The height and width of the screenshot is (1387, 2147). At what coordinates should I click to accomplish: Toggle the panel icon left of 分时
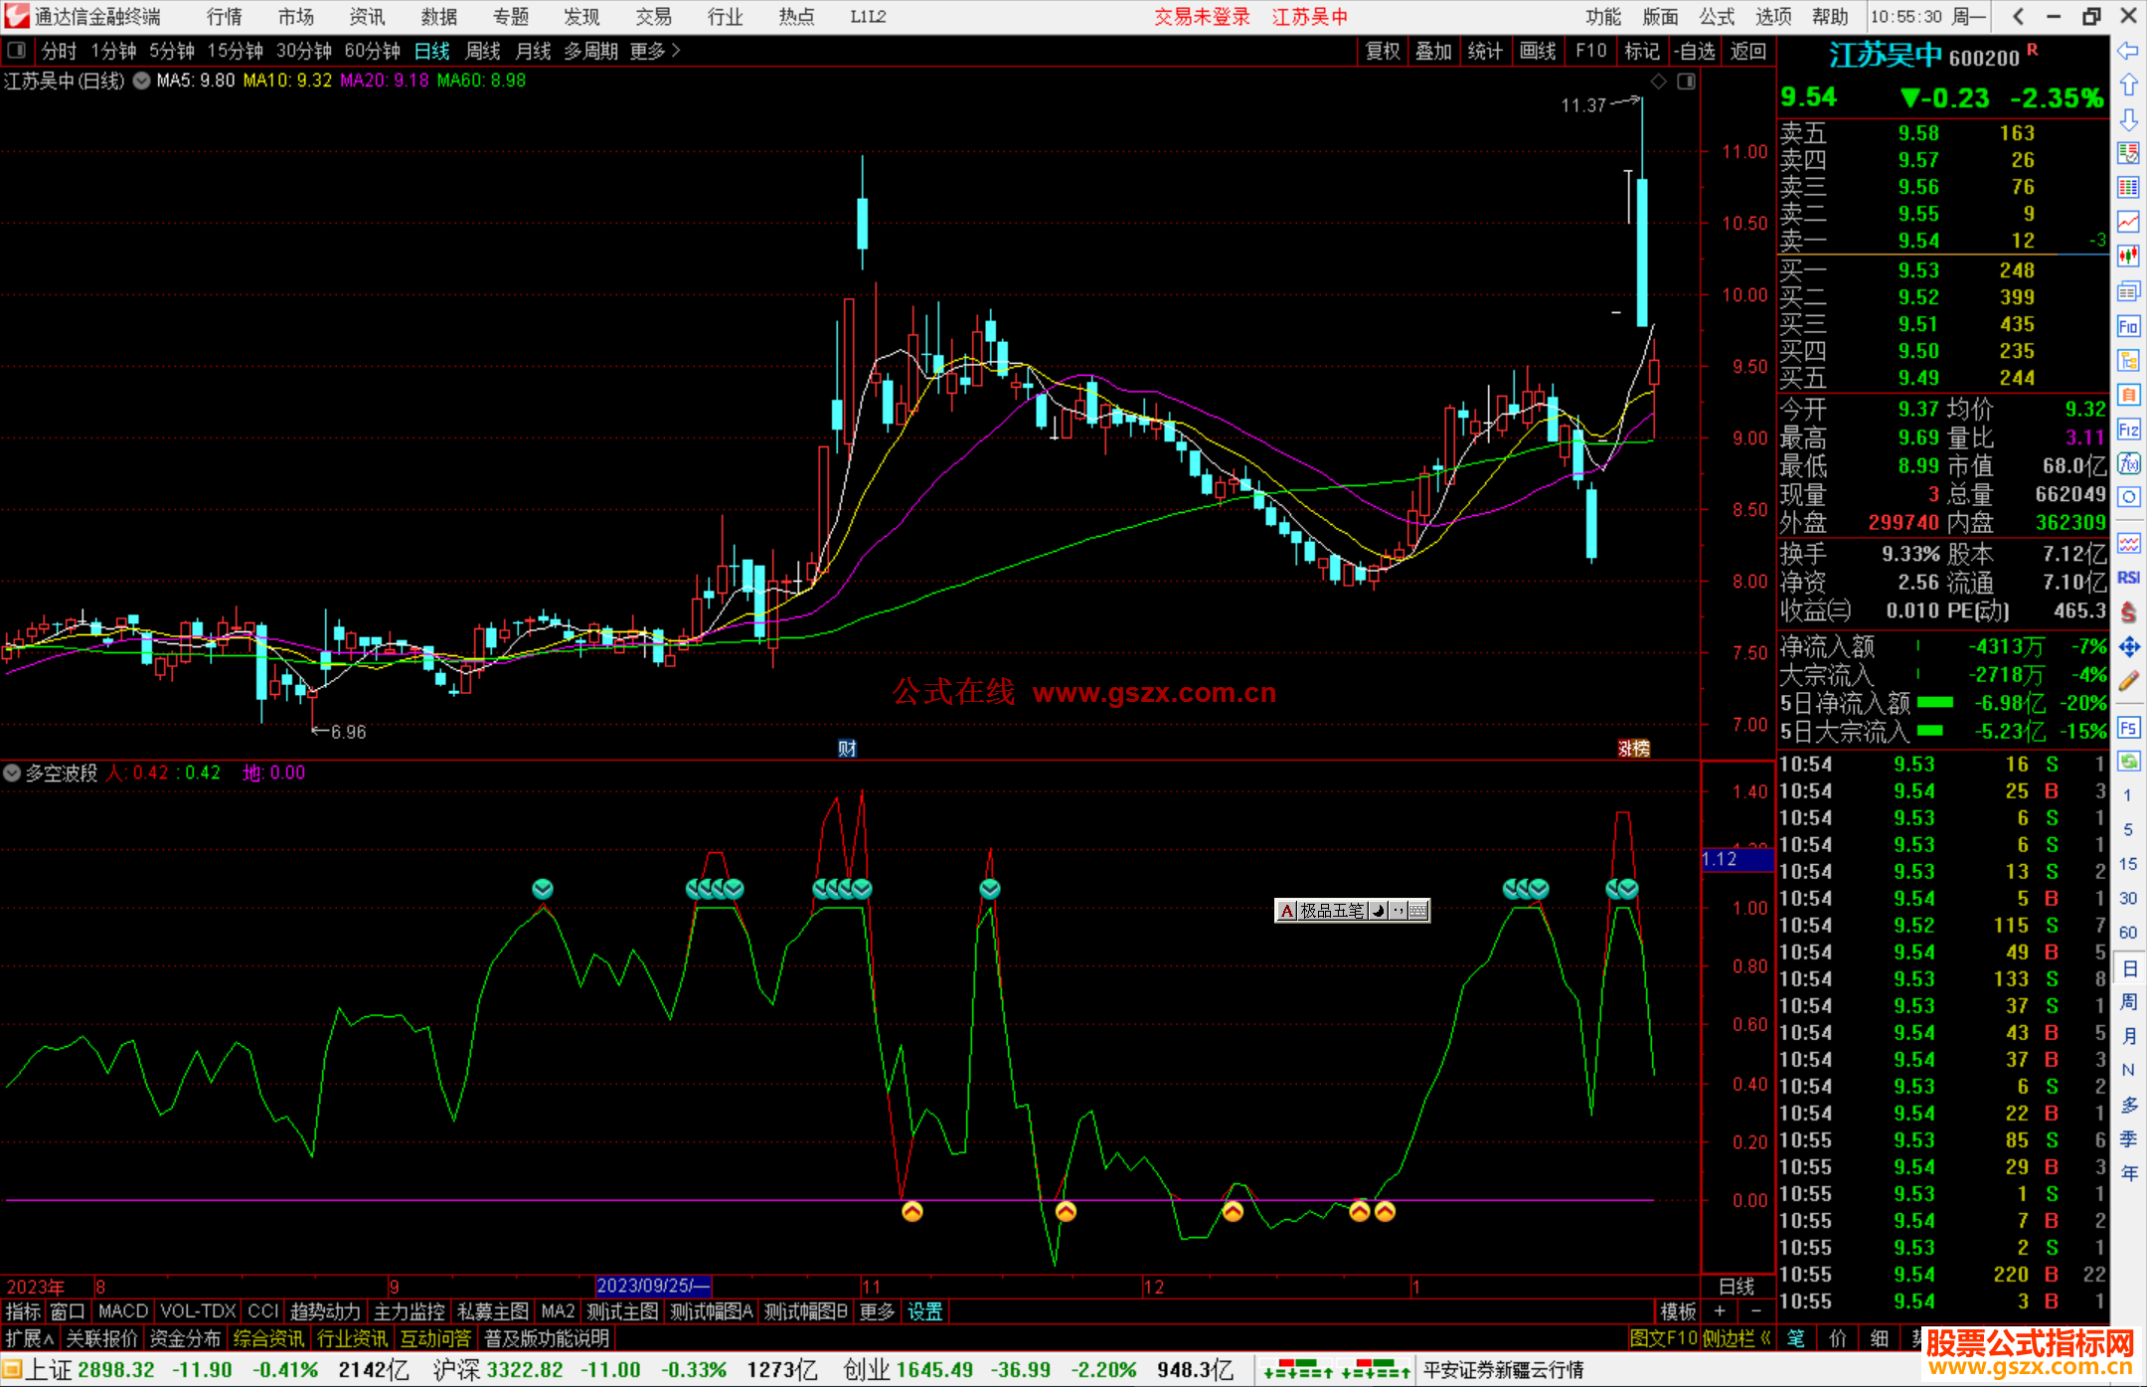[x=17, y=51]
